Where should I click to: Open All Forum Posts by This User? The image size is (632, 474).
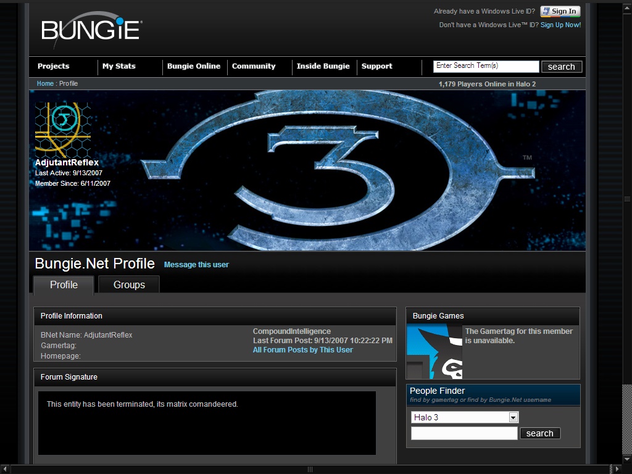point(302,350)
